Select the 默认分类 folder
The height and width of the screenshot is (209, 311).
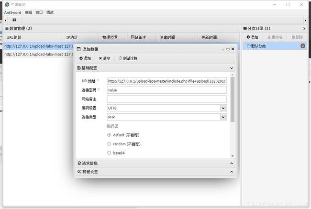(259, 46)
